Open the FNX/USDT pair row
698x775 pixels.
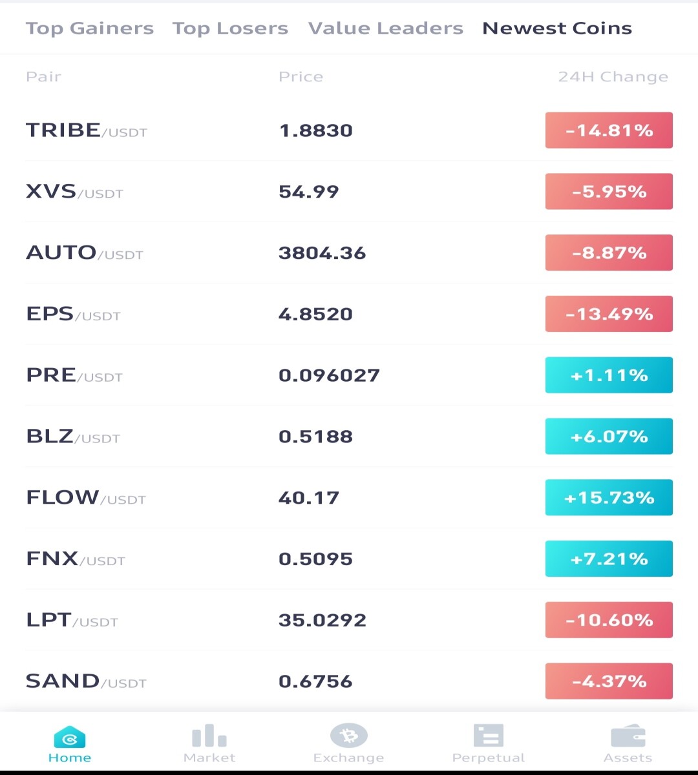[349, 559]
